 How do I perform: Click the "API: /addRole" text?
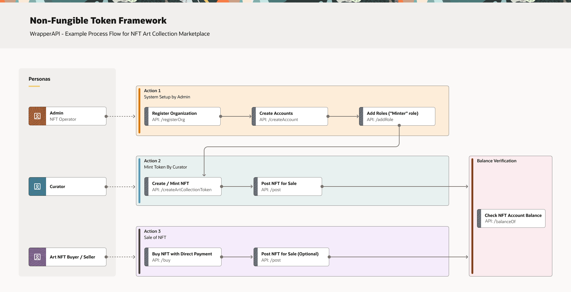pyautogui.click(x=380, y=119)
